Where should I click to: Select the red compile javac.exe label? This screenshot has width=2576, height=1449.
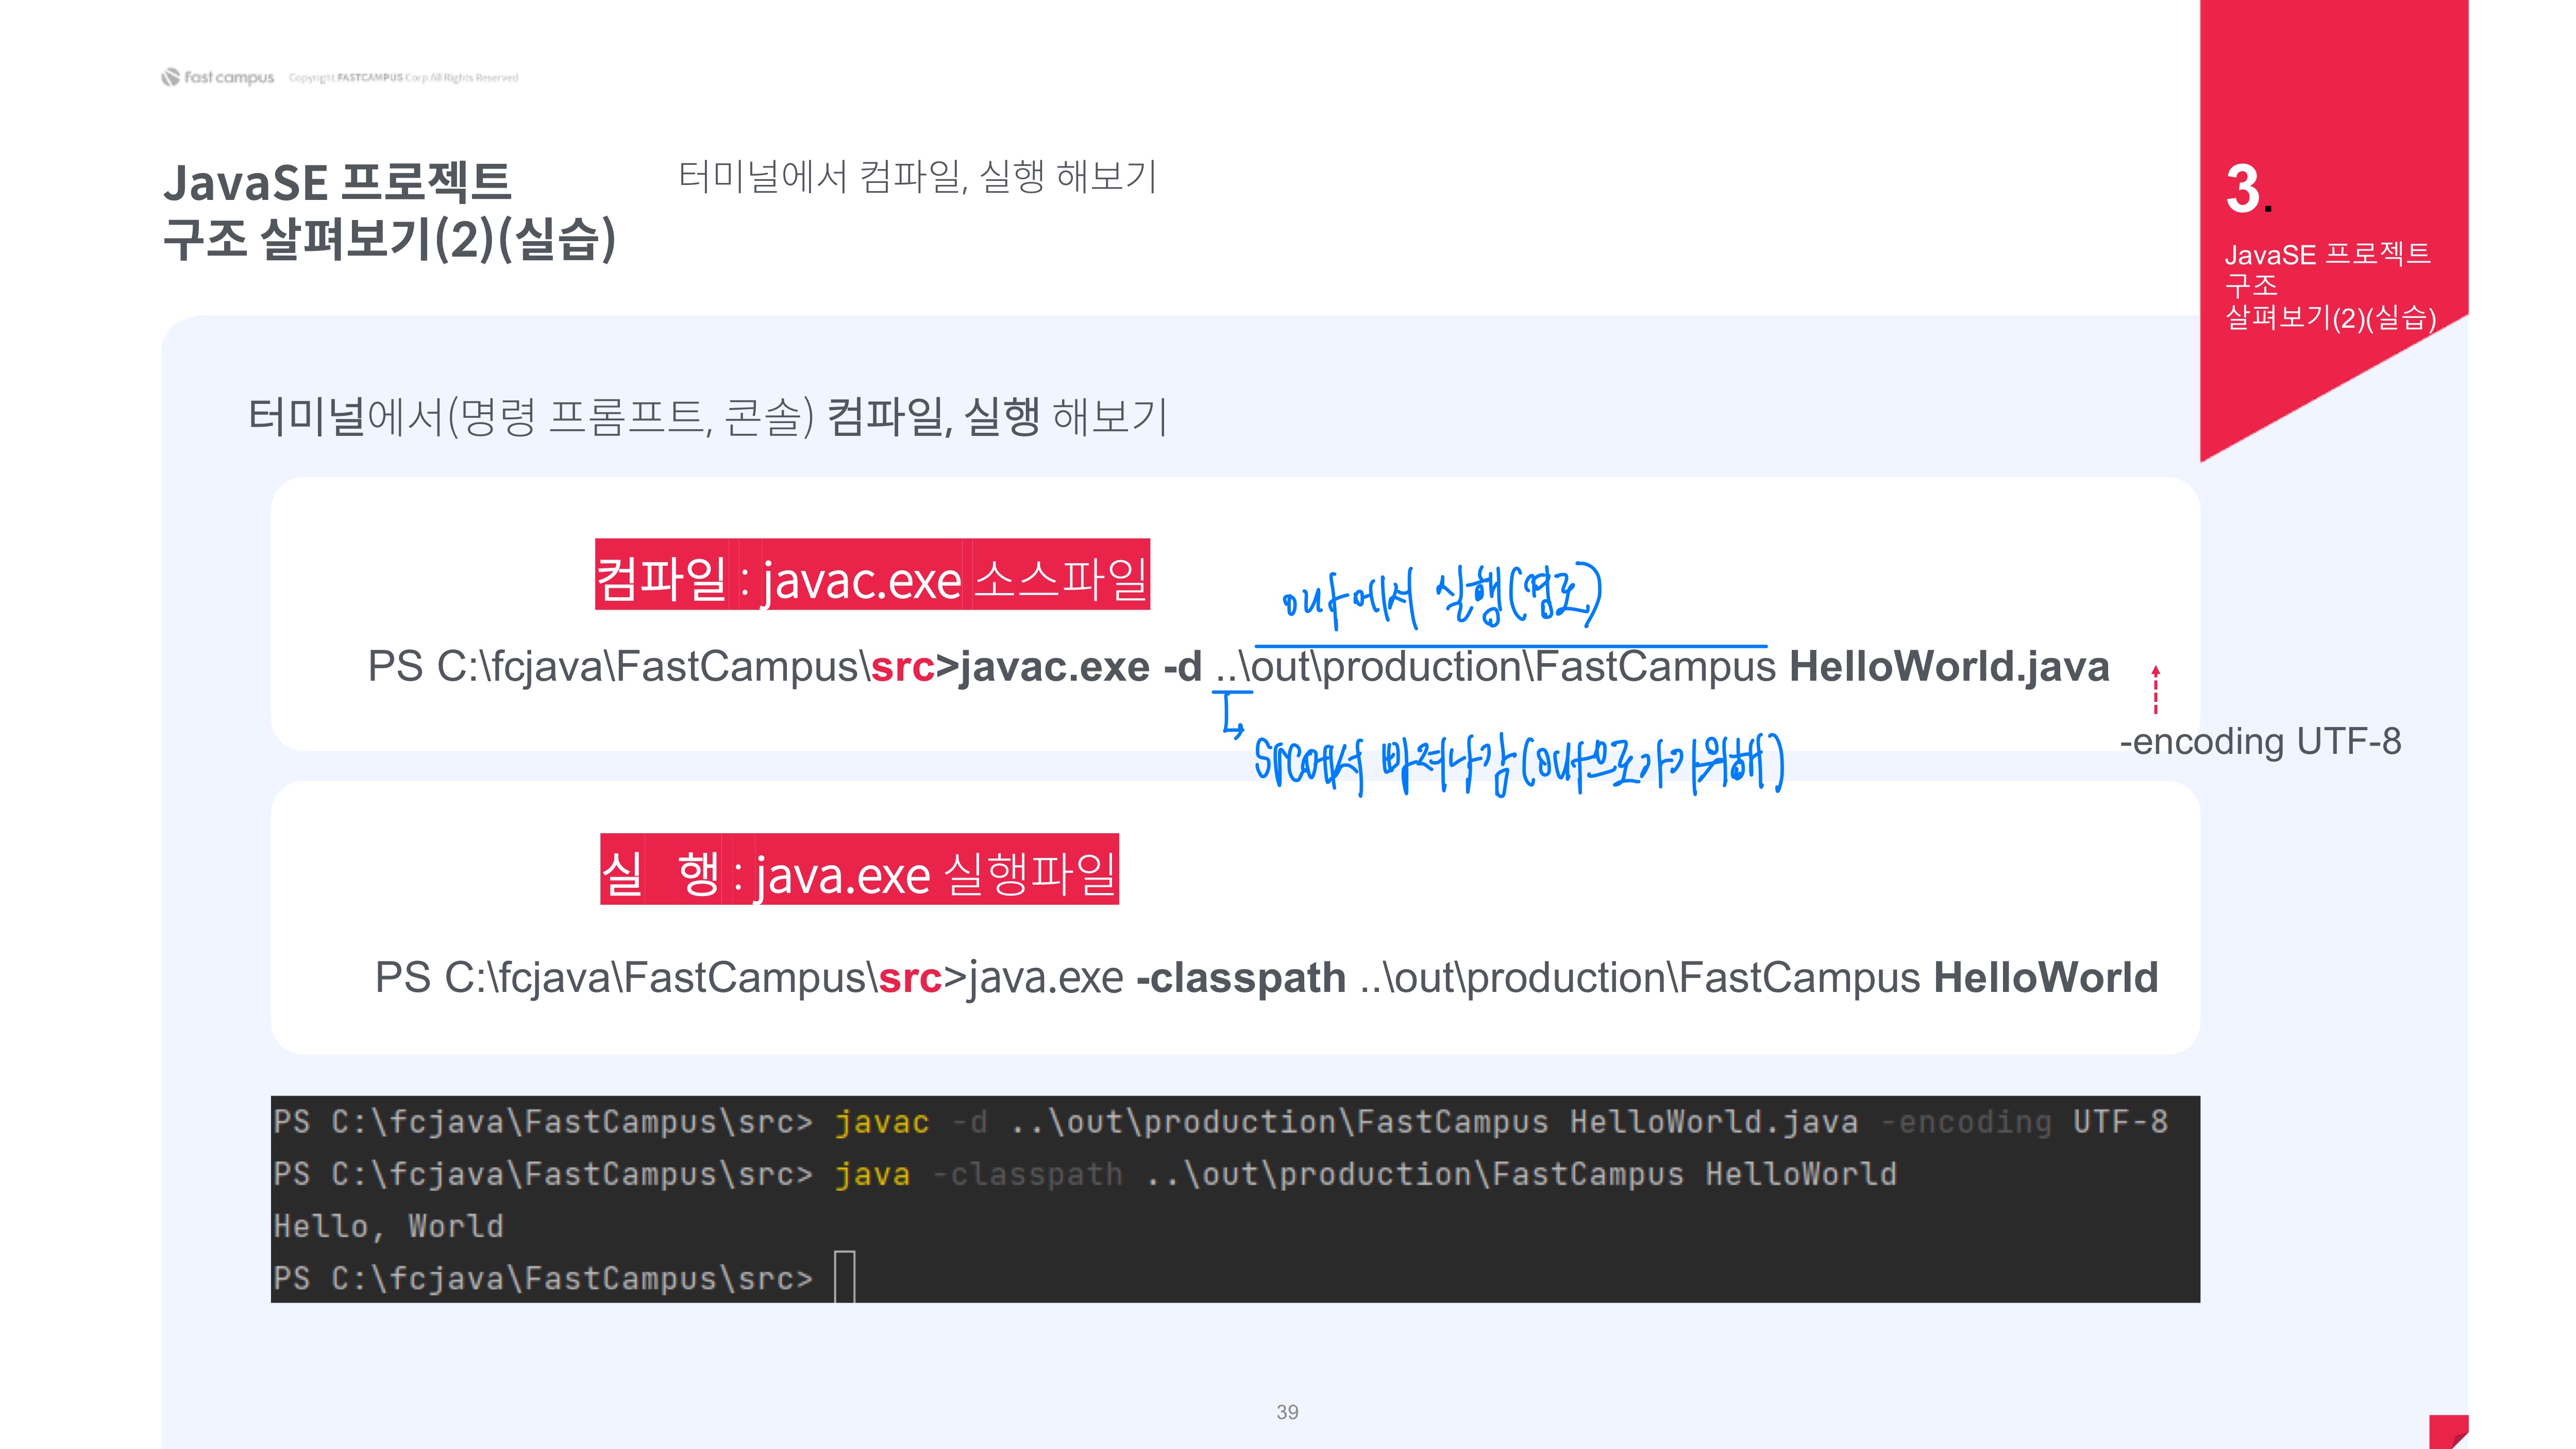point(872,575)
